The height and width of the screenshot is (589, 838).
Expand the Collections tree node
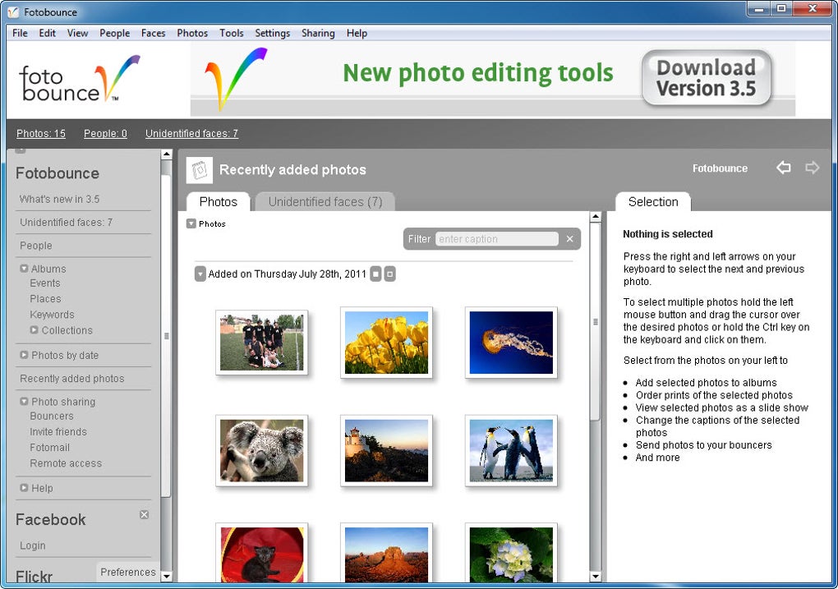click(x=35, y=329)
